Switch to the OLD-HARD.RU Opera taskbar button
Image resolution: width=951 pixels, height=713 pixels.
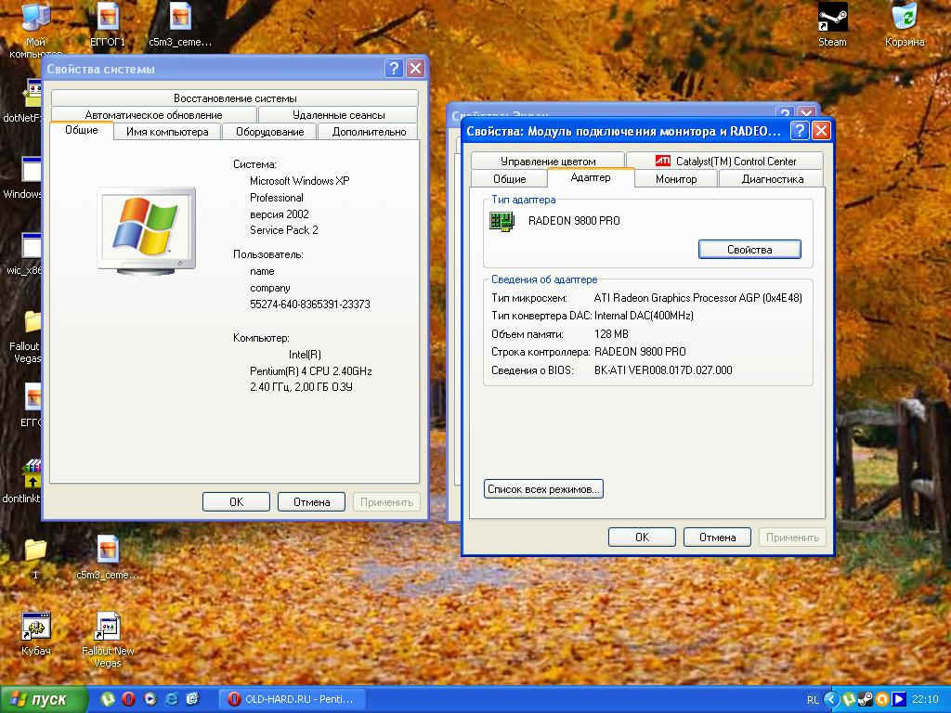[x=293, y=700]
